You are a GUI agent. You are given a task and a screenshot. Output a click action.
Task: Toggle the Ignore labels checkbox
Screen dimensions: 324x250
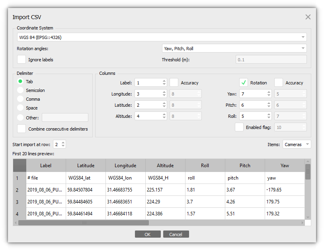coord(21,59)
